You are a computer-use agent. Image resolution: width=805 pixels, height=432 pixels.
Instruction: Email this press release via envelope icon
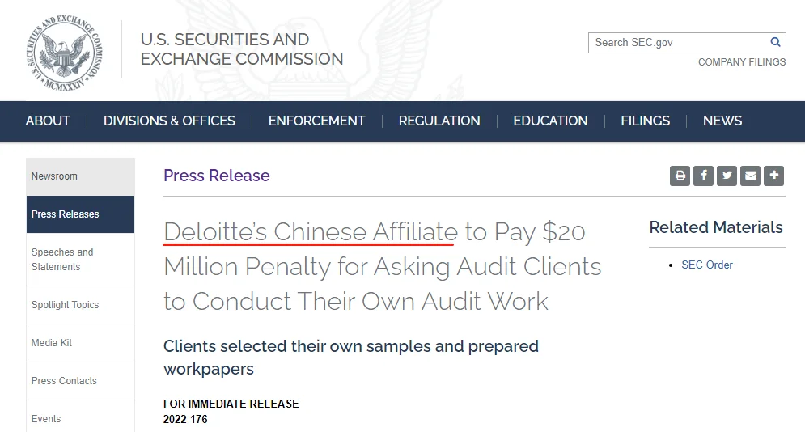coord(751,176)
